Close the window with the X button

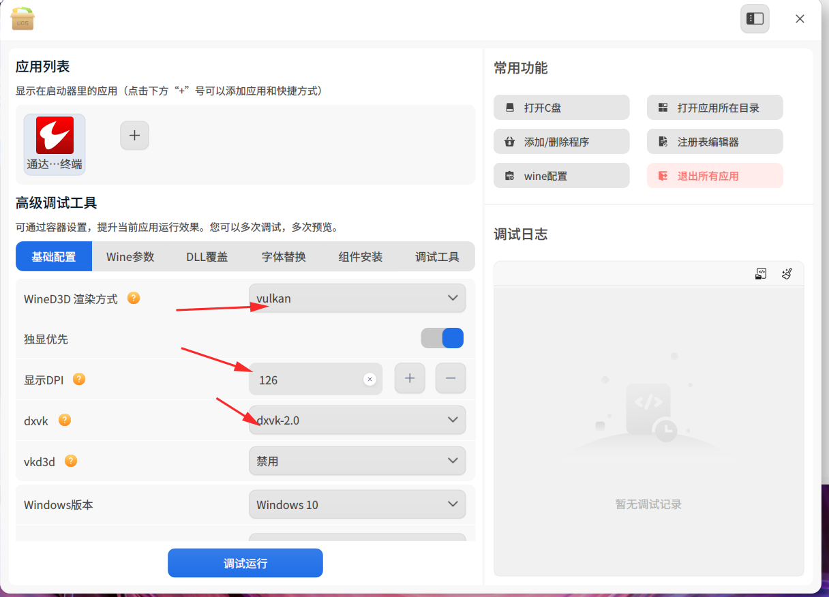(800, 19)
